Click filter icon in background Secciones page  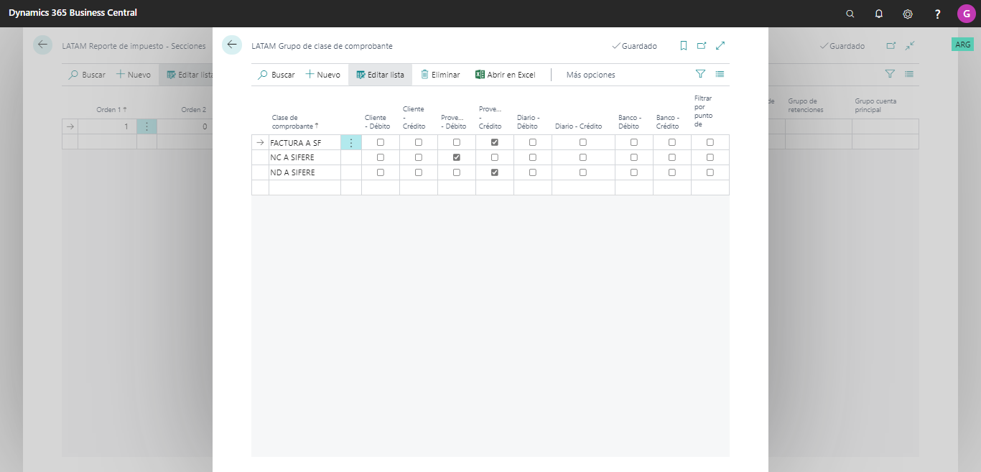(x=890, y=74)
